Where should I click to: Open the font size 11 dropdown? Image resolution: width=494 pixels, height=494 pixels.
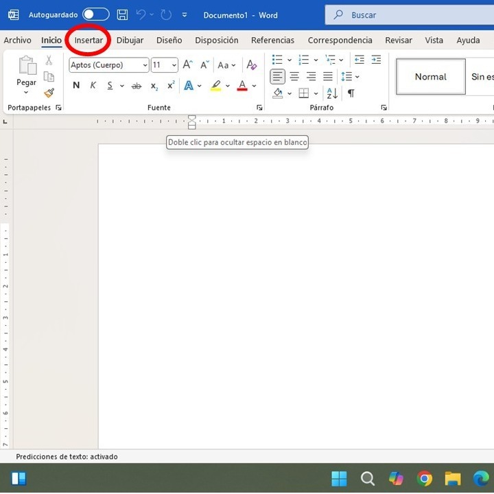tap(174, 65)
